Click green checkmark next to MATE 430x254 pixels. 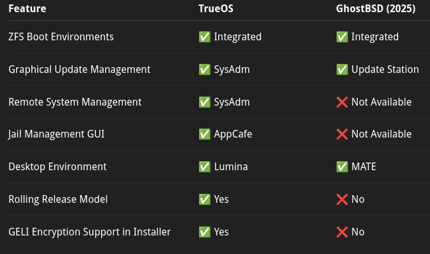342,167
